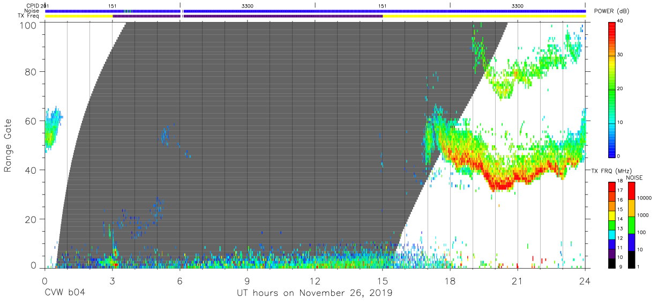
Task: Click the 20 tick on power colorbar
Action: click(619, 89)
